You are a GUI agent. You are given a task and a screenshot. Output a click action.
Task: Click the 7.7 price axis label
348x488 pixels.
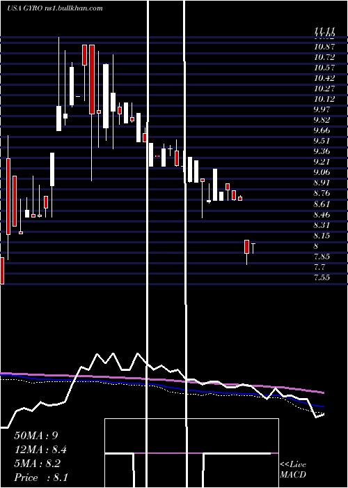[x=320, y=267]
